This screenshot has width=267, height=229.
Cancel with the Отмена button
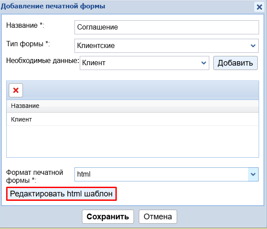click(158, 217)
